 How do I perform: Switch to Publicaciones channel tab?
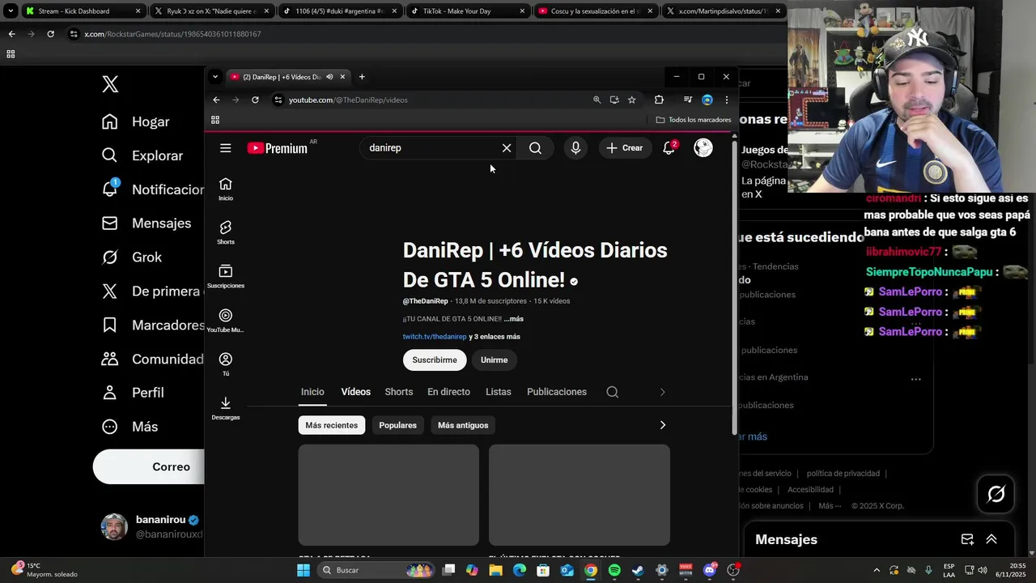click(557, 392)
